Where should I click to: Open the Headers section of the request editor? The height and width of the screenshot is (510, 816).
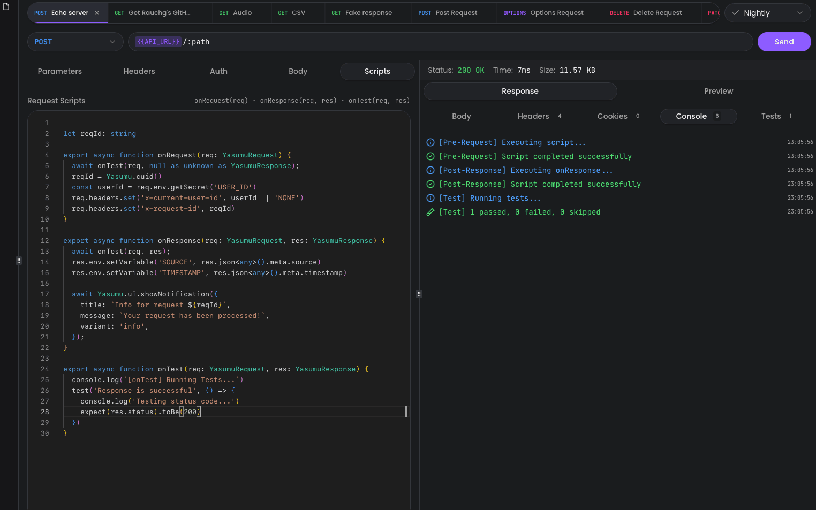[139, 71]
